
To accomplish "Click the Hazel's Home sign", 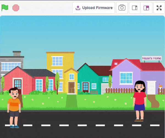I will (152, 58).
